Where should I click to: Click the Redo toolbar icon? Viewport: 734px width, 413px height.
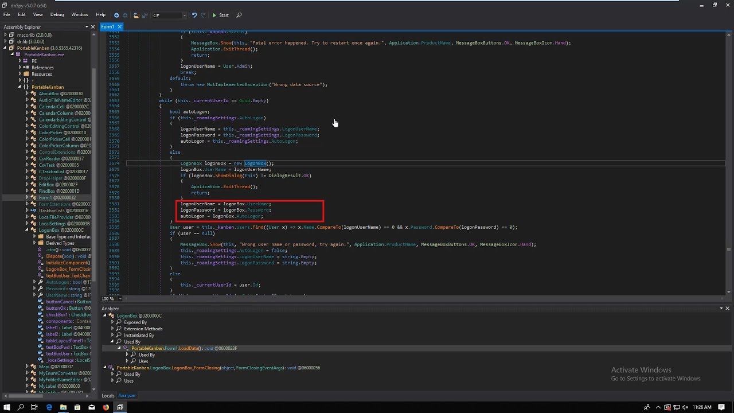[x=203, y=15]
